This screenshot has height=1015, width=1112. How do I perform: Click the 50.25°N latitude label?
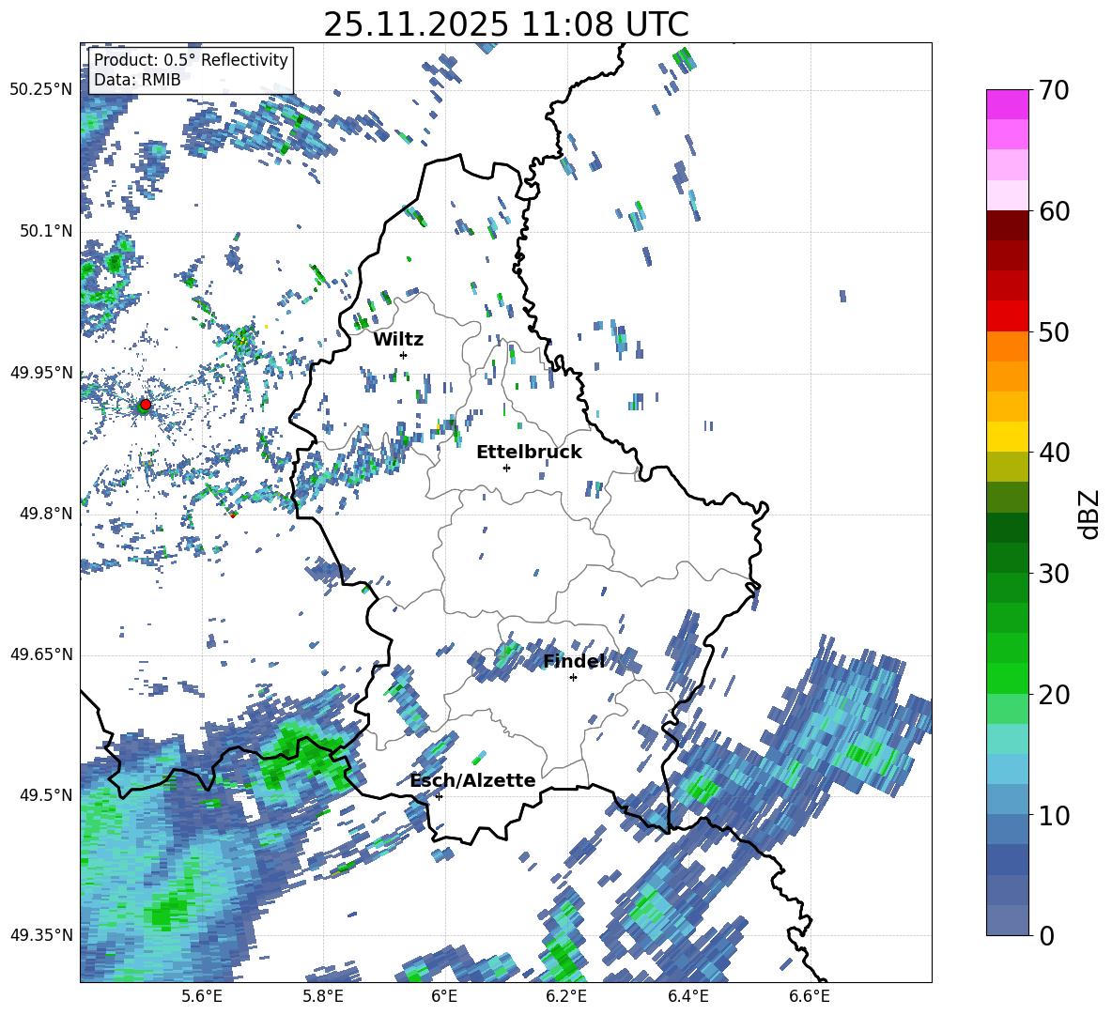point(41,90)
